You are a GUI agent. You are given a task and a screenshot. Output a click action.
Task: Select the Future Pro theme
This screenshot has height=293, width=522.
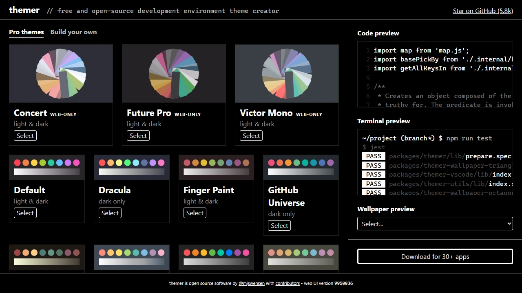138,136
